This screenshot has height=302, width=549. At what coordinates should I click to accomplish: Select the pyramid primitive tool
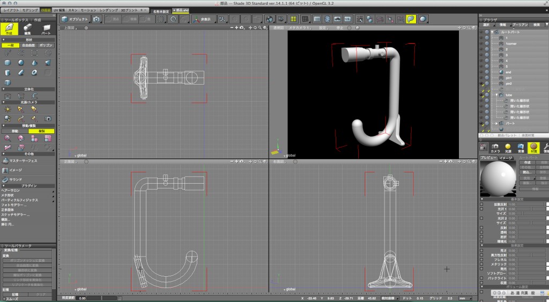34,63
